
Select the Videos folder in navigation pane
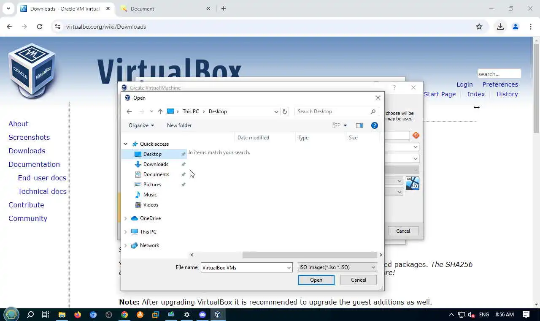151,205
